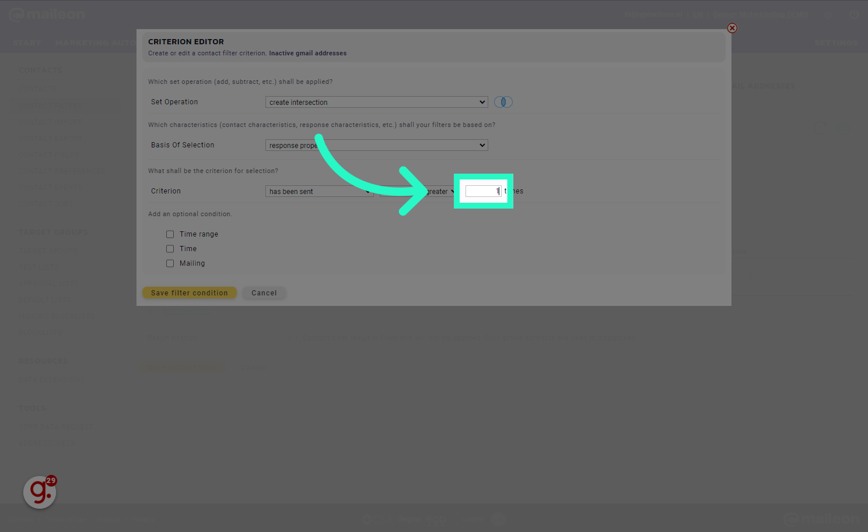Screen dimensions: 868x532
Task: Click the intersection Venn diagram icon
Action: [x=503, y=102]
